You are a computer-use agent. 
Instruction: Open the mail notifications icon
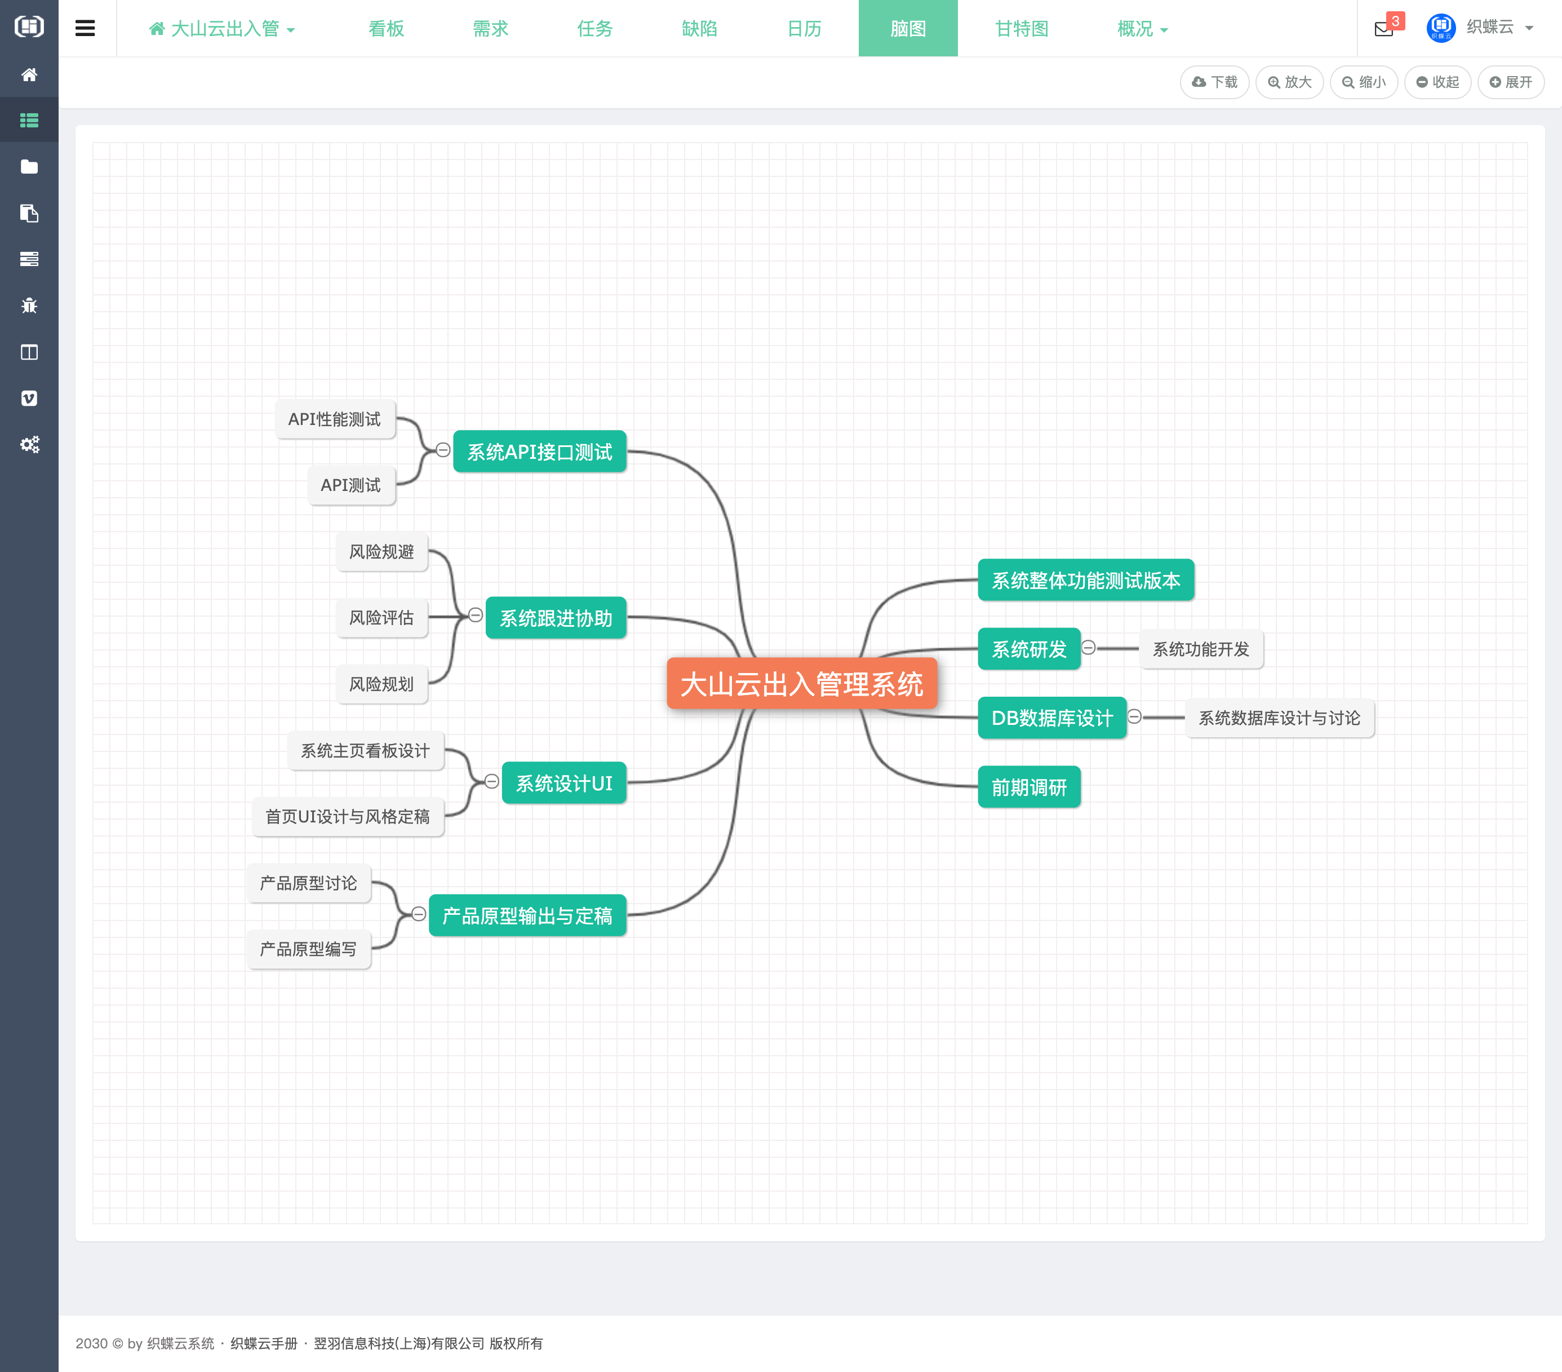click(x=1383, y=29)
